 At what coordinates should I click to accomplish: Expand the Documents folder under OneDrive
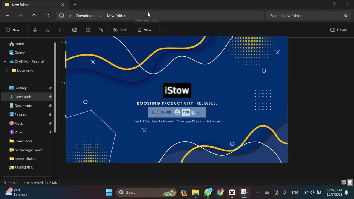[7, 70]
